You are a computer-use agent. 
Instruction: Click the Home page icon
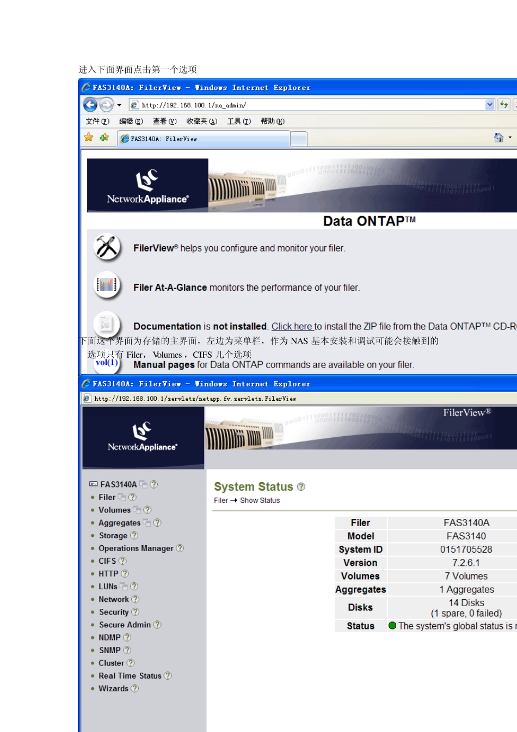[x=498, y=137]
